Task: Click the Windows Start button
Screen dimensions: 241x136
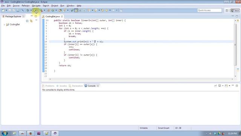Action: 5,133
